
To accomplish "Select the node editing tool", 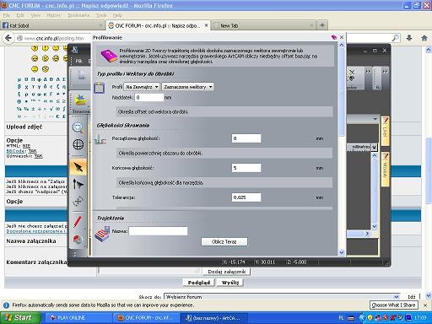I will pyautogui.click(x=78, y=184).
